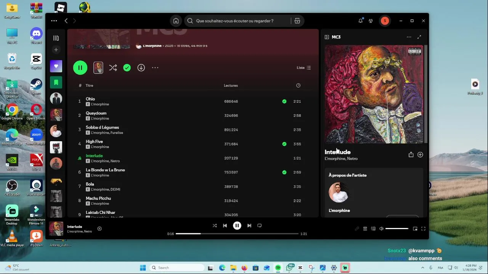Image resolution: width=488 pixels, height=274 pixels.
Task: Open the Liste view options dropdown
Action: pyautogui.click(x=304, y=68)
